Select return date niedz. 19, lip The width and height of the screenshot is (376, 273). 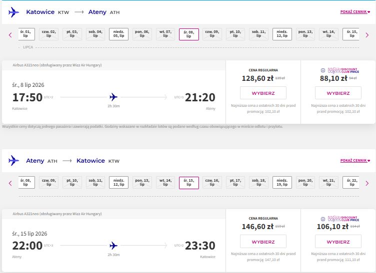(x=282, y=183)
